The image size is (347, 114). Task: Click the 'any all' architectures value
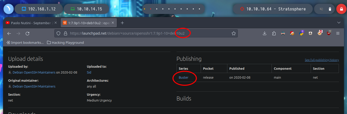coord(91,86)
